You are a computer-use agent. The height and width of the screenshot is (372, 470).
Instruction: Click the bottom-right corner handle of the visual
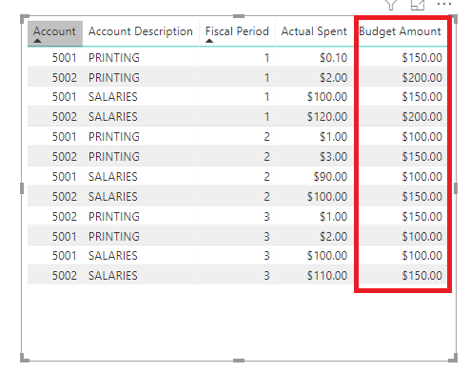coord(453,358)
